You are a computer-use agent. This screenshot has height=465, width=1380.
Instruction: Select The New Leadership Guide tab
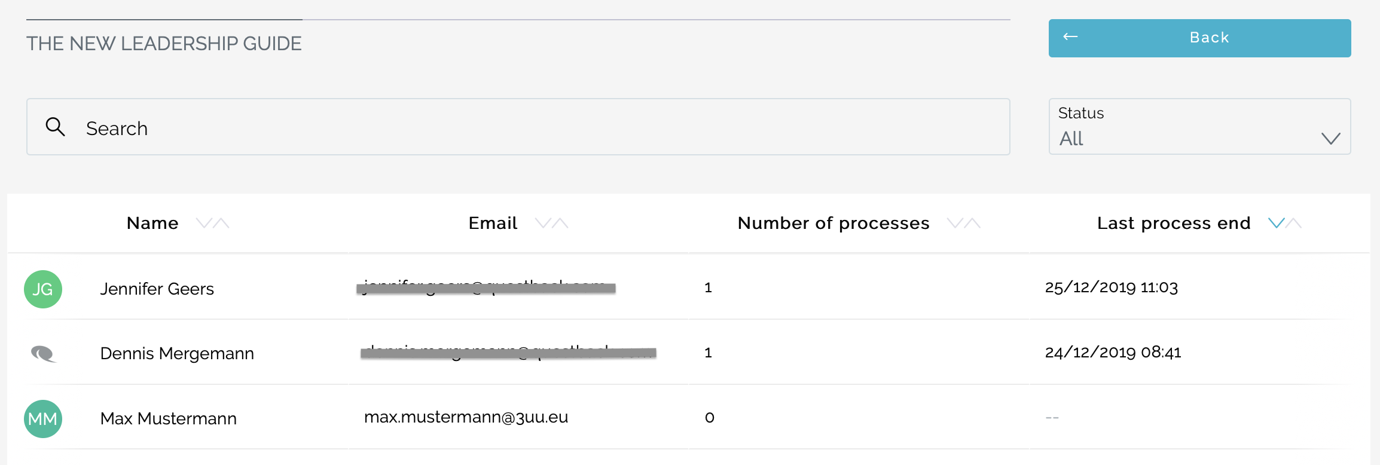coord(164,43)
